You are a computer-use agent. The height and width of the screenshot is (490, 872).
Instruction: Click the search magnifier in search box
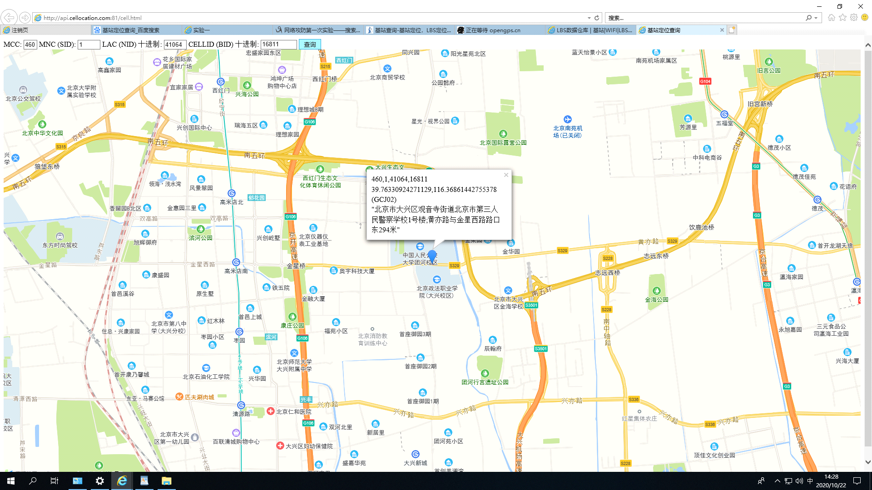pyautogui.click(x=808, y=18)
